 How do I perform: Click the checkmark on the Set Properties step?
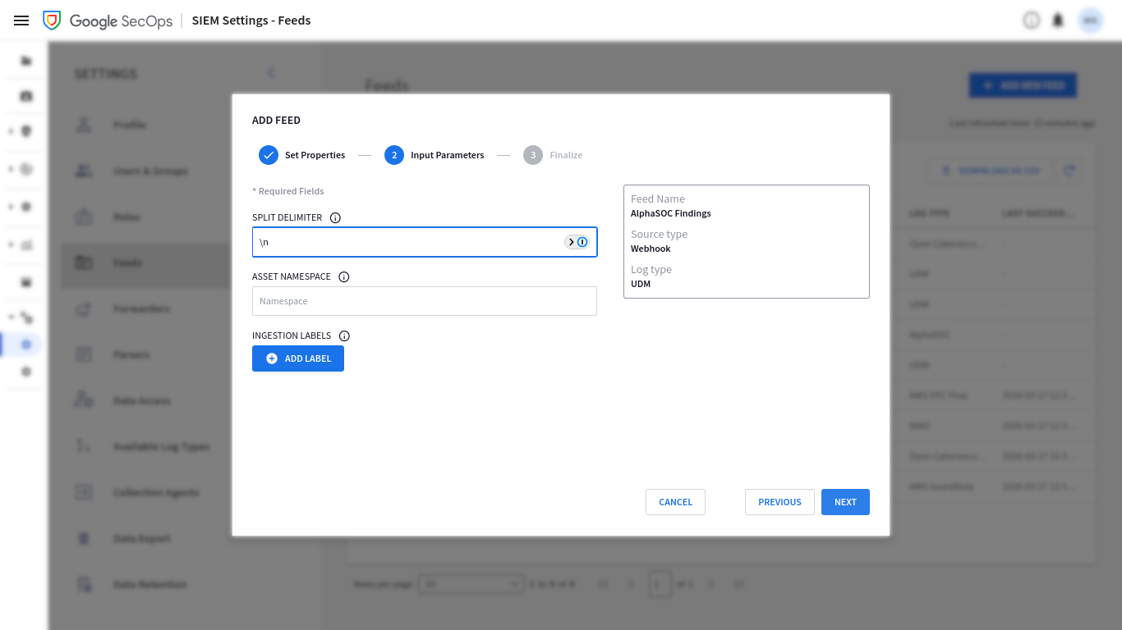tap(268, 154)
